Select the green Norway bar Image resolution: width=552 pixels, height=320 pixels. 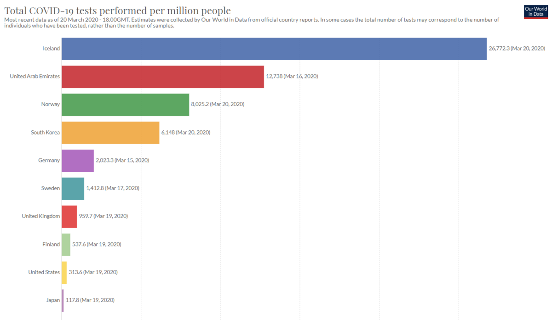point(125,105)
